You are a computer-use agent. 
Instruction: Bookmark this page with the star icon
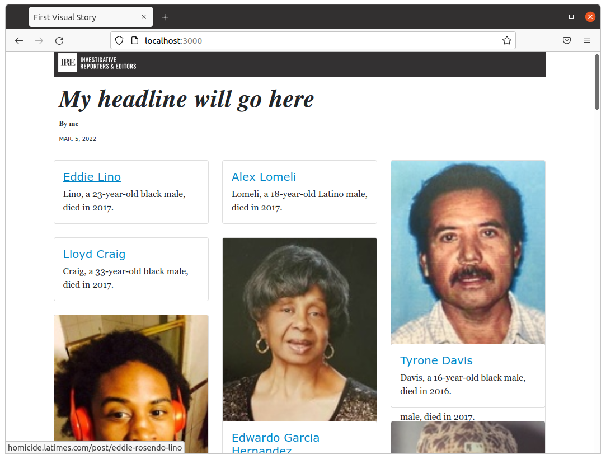tap(506, 41)
